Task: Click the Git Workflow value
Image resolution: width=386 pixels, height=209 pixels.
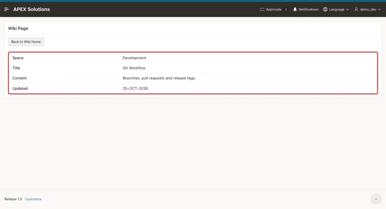Action: coord(134,68)
